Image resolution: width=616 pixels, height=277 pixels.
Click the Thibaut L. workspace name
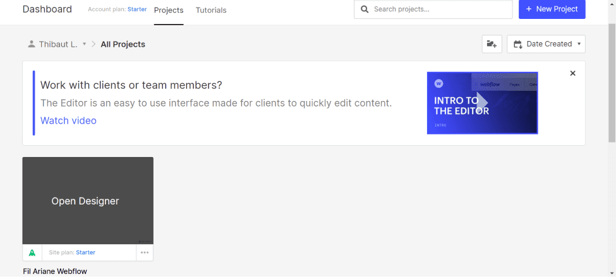point(58,44)
